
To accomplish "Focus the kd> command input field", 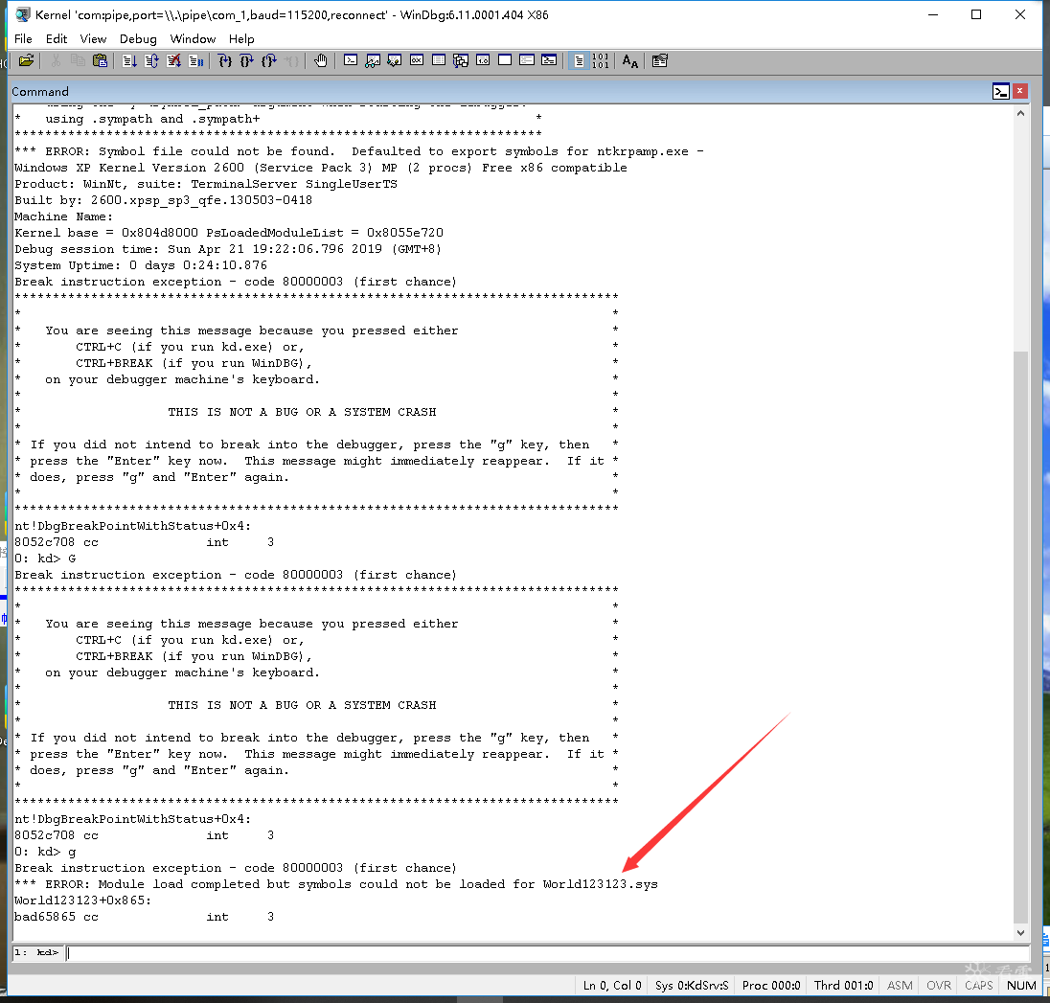I will (x=548, y=953).
